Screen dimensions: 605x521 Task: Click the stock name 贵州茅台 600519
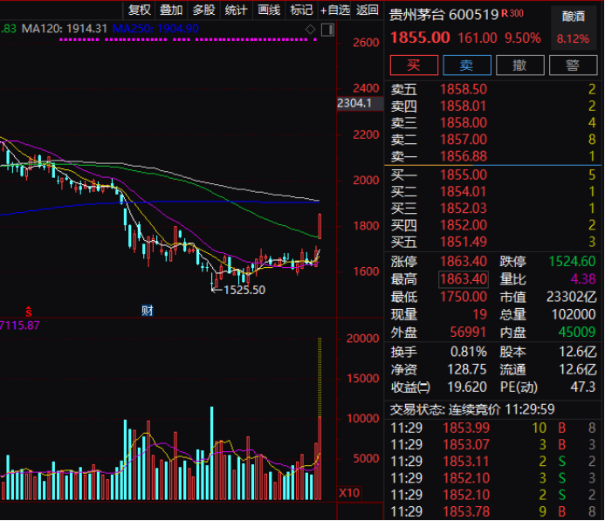443,15
